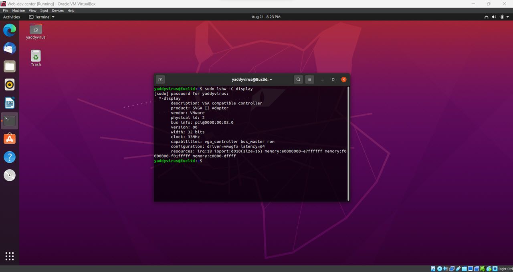The image size is (513, 272).
Task: Mute the system volume in the top bar
Action: pos(494,17)
